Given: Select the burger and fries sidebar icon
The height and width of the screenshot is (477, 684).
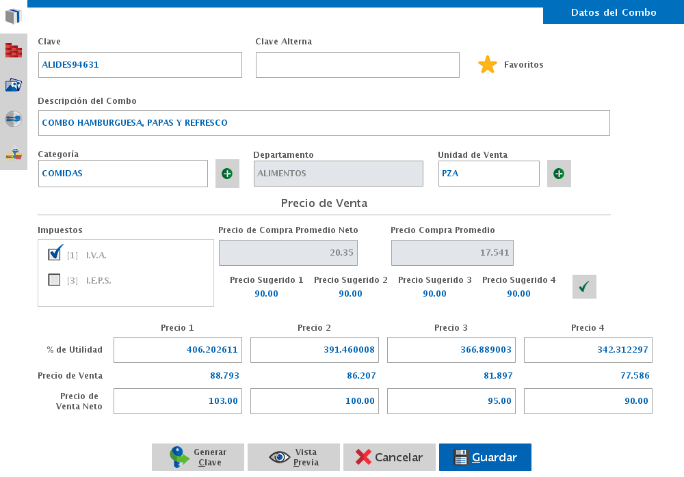Looking at the screenshot, I should point(14,154).
